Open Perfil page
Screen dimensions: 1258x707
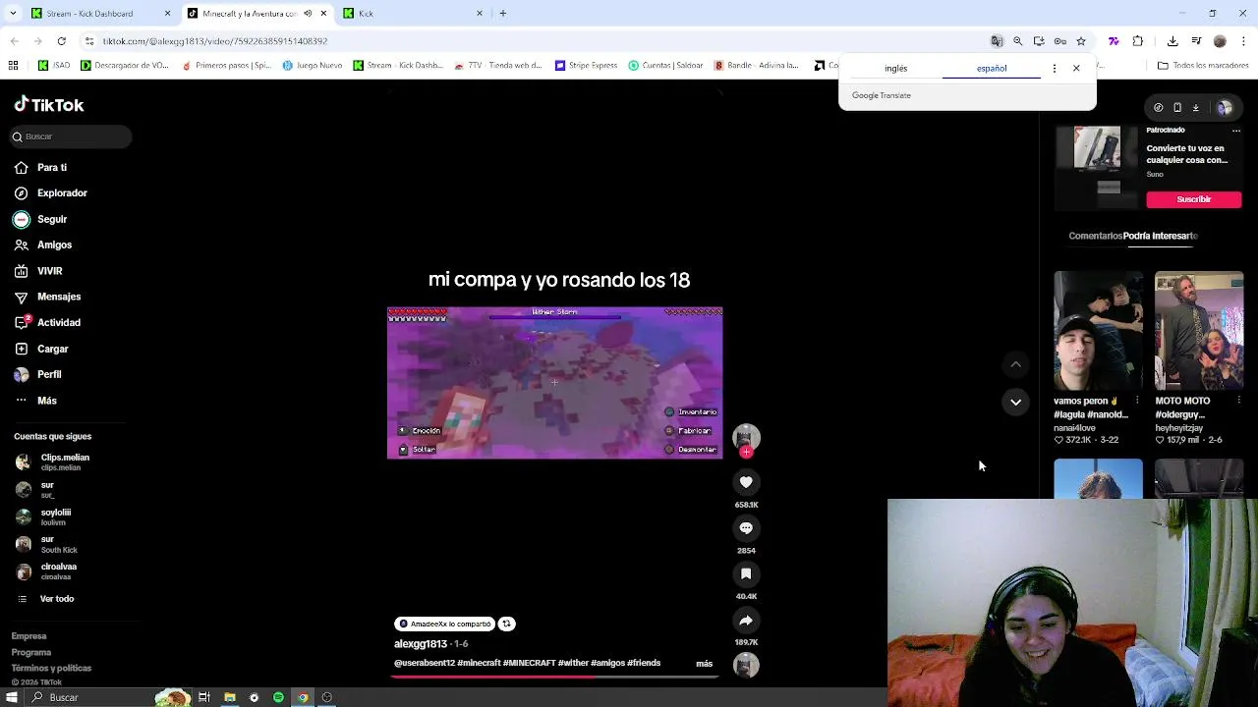click(37, 374)
